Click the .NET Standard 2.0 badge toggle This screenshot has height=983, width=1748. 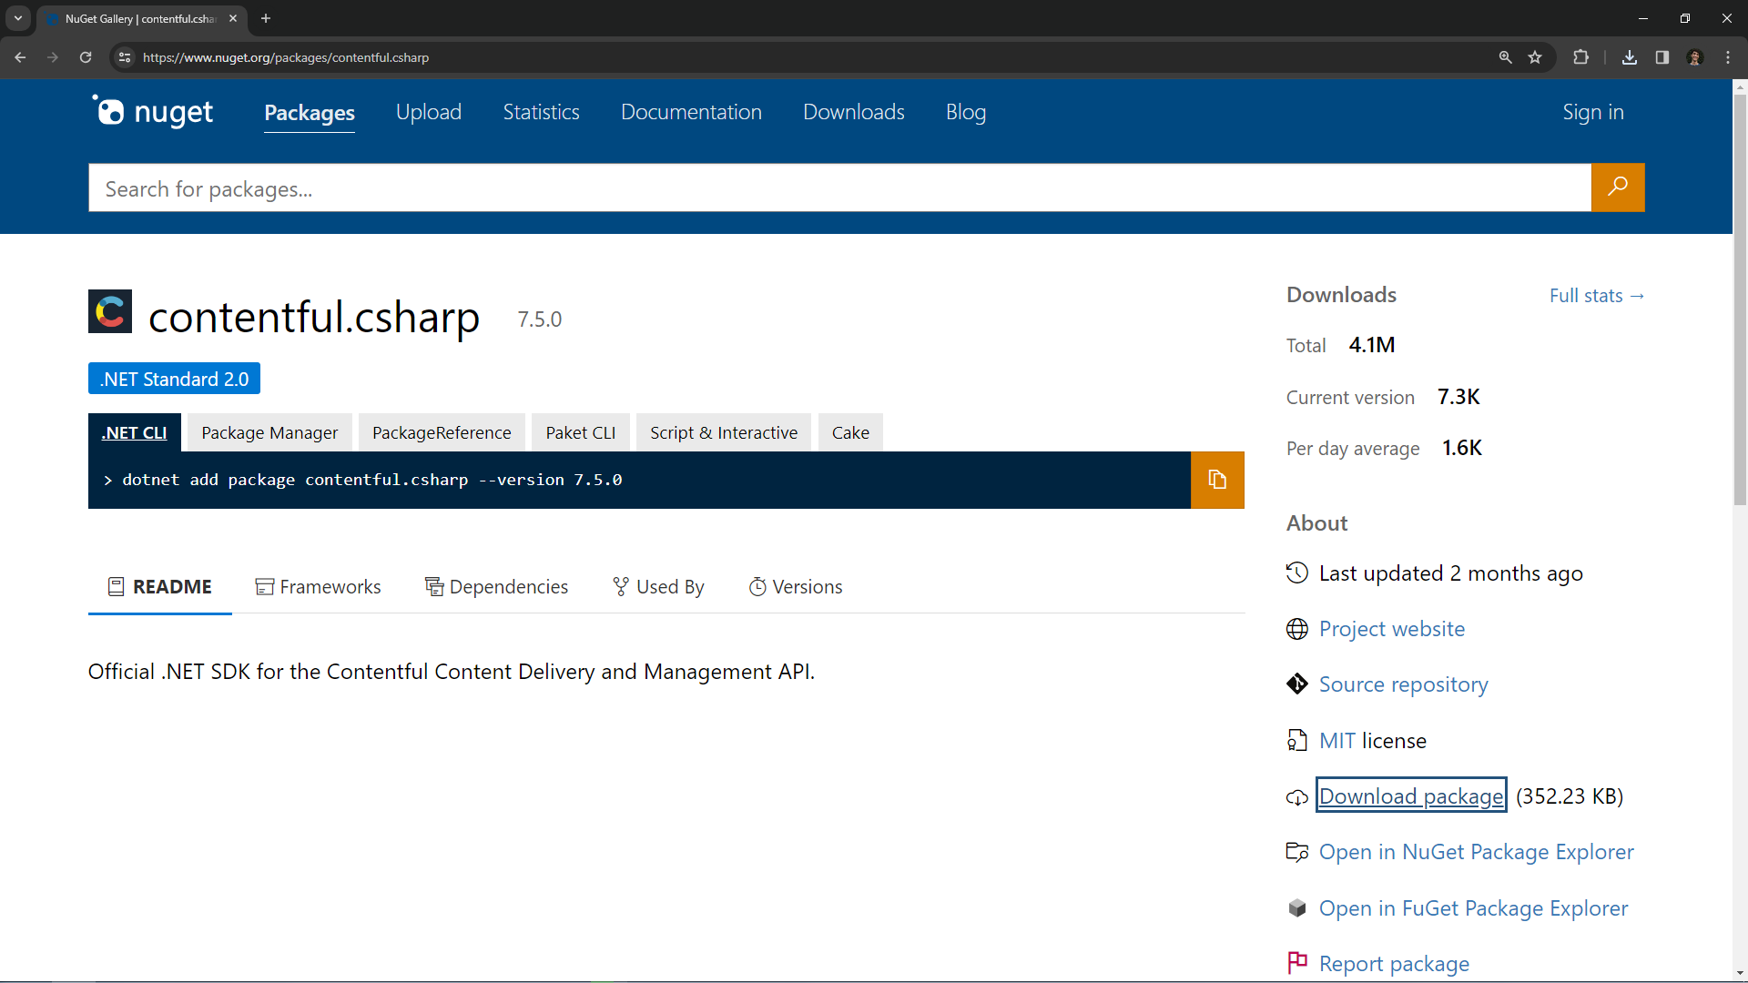point(174,380)
